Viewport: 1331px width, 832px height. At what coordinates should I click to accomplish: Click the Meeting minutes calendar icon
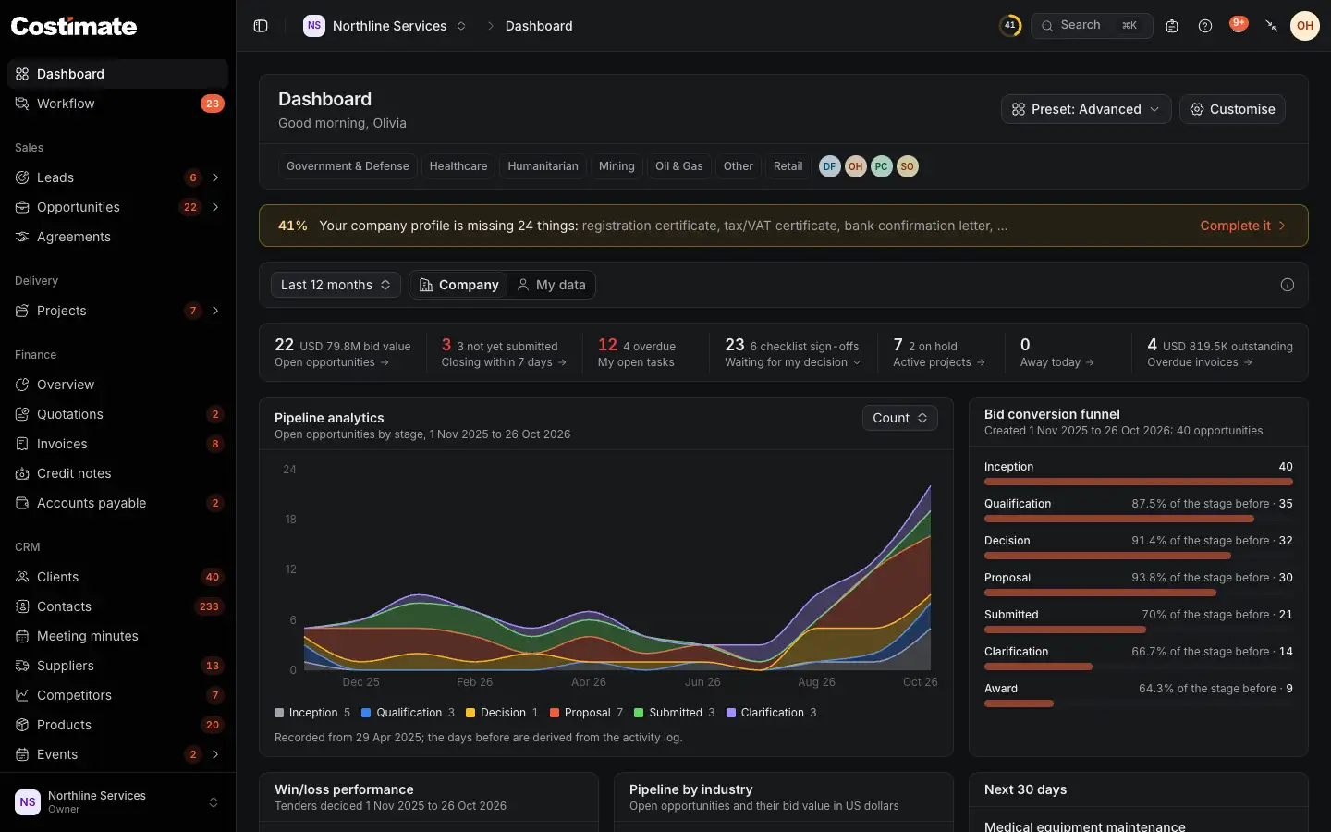[x=22, y=636]
